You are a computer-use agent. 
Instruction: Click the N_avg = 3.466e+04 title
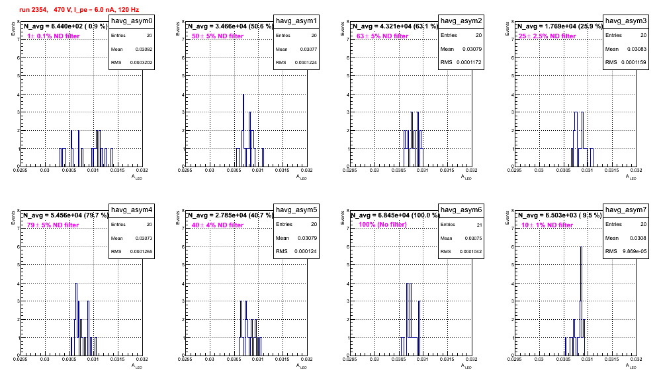(x=230, y=26)
